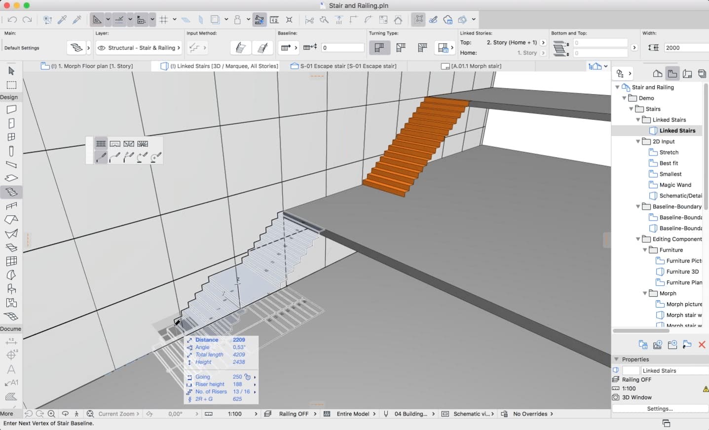
Task: Click the Orbit icon in the bottom bar
Action: 65,414
